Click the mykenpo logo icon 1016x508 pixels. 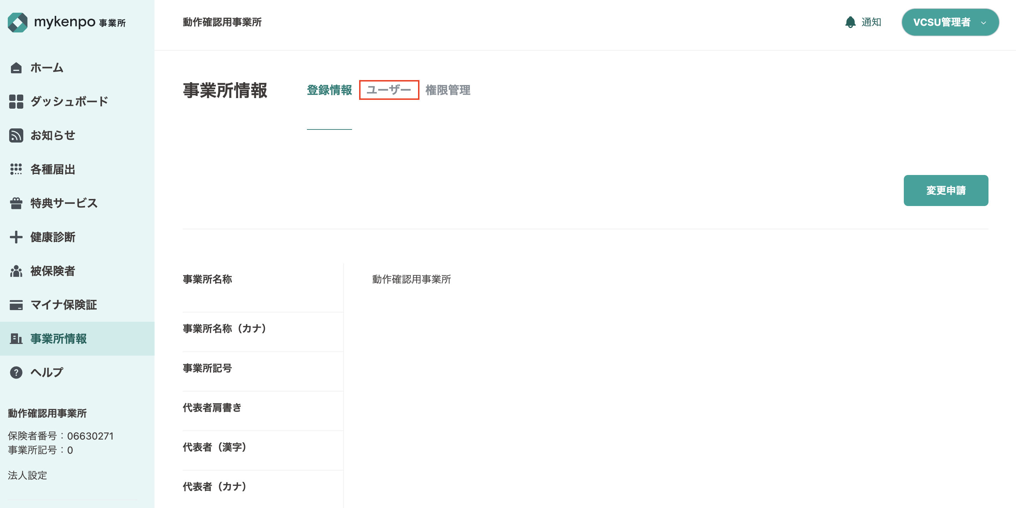18,23
